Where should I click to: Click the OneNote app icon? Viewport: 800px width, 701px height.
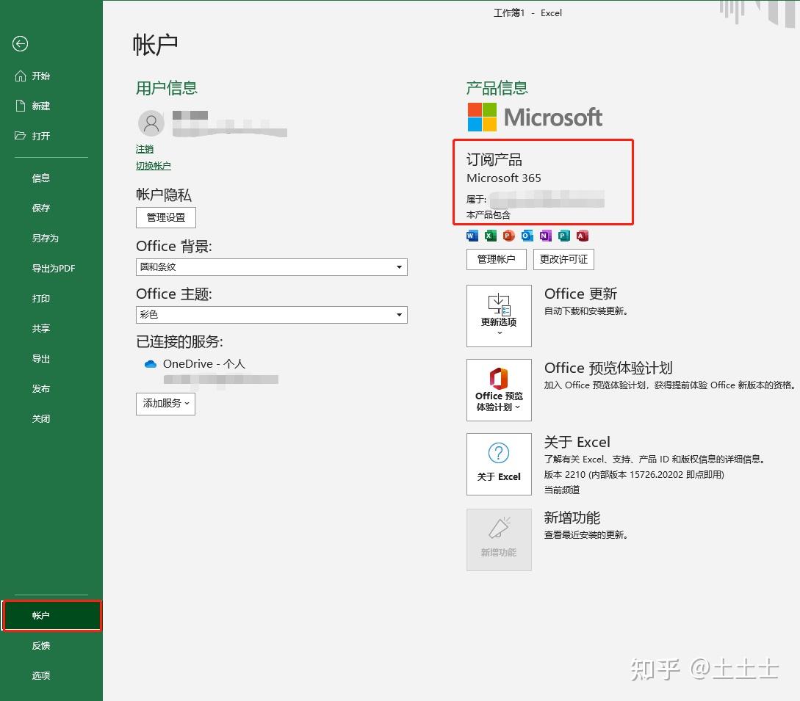545,236
